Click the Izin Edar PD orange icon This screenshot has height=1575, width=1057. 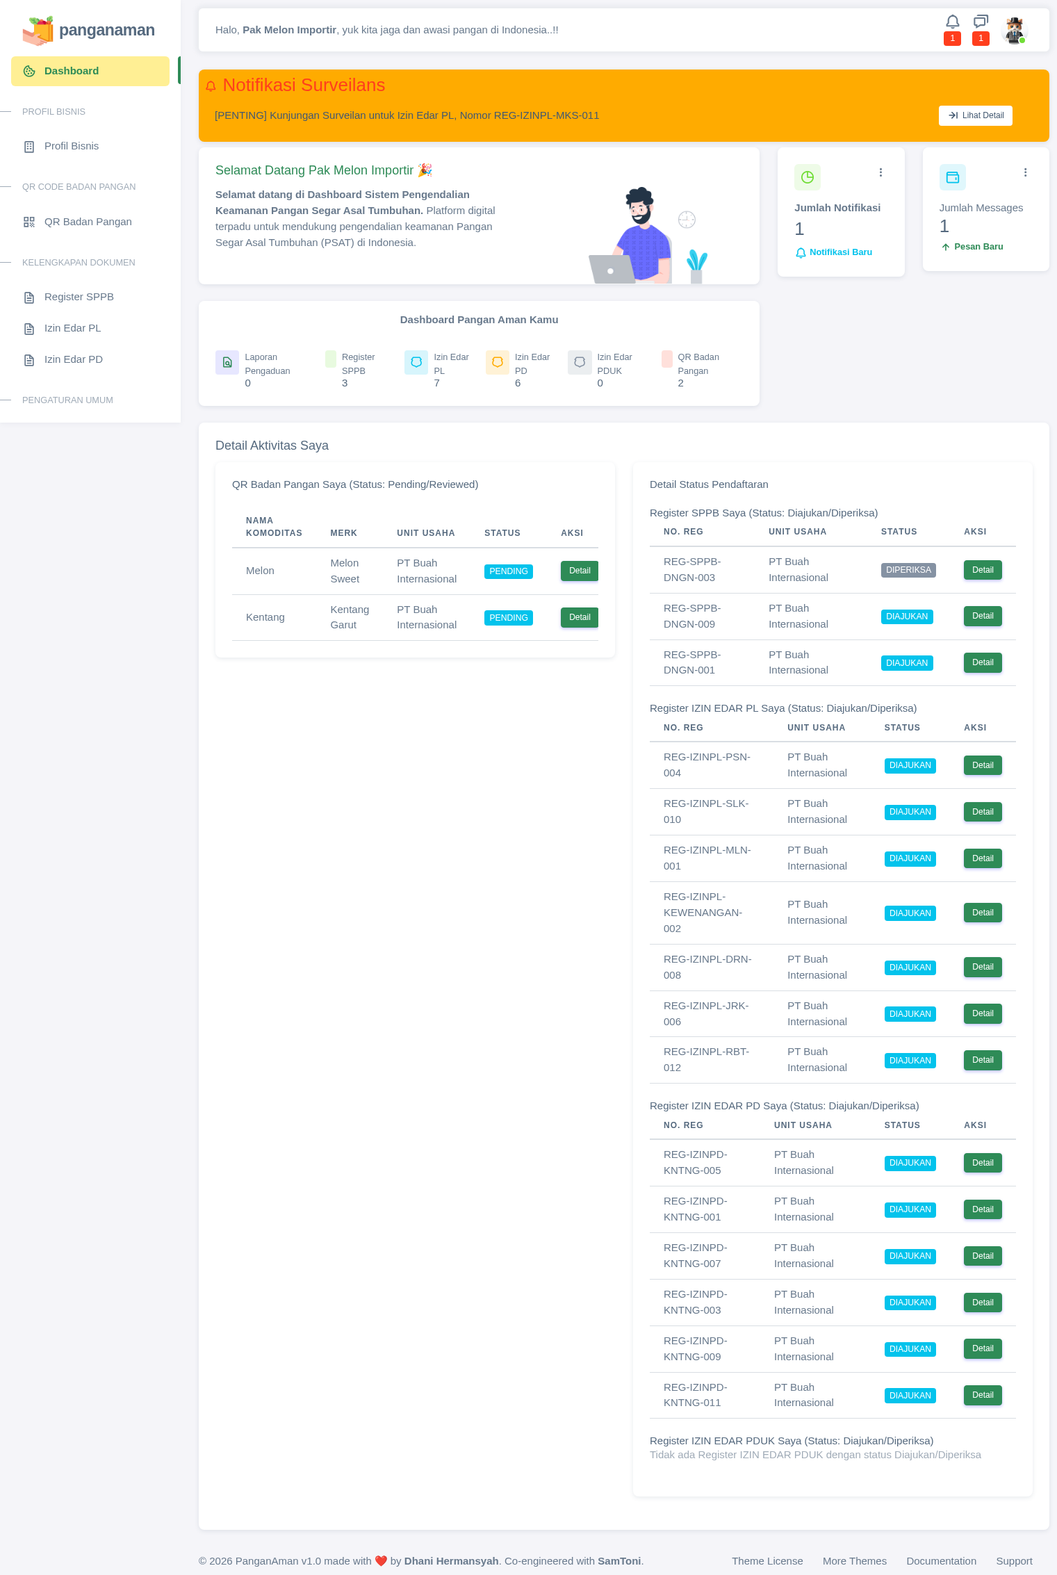click(498, 362)
